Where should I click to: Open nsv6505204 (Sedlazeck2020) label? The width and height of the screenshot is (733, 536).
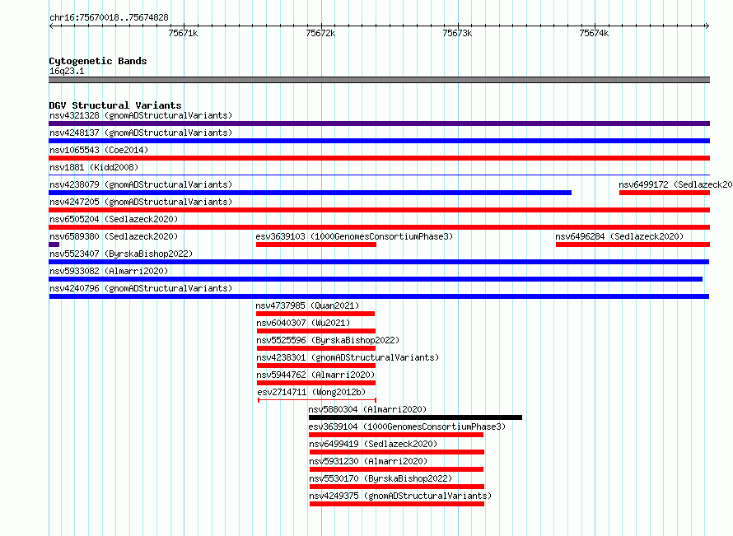(114, 219)
